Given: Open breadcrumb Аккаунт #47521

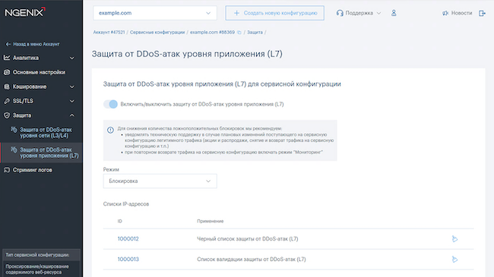Looking at the screenshot, I should [109, 33].
